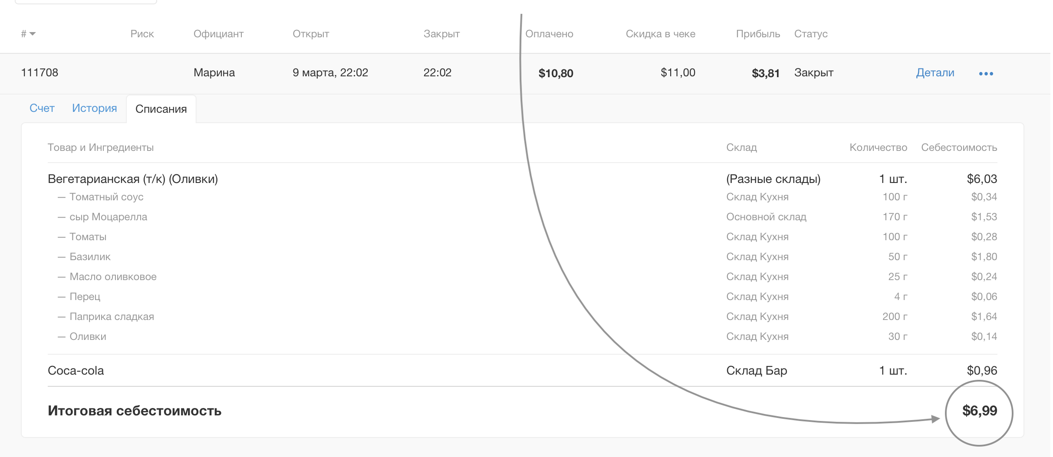
Task: Open the three-dots menu for receipt 111708
Action: 986,73
